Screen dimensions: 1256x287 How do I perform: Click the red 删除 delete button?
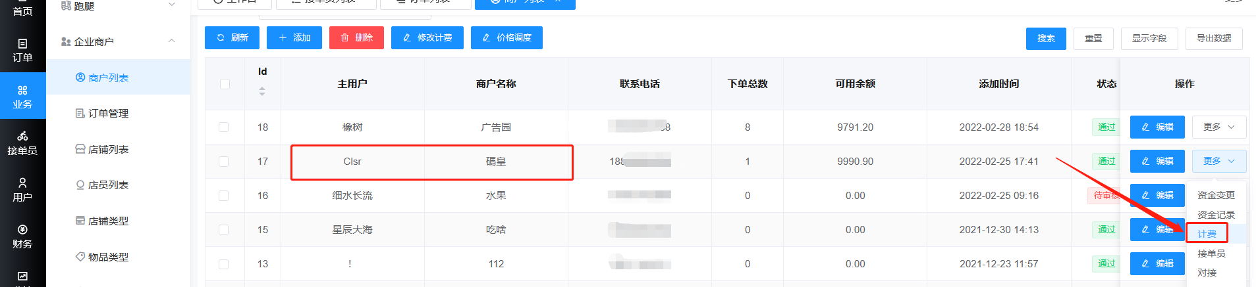point(356,38)
